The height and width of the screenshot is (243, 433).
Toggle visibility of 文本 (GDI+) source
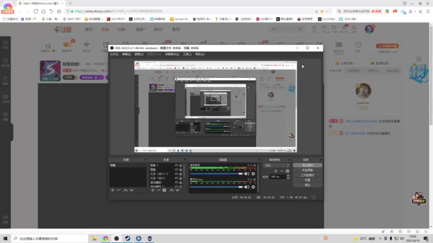tap(176, 178)
